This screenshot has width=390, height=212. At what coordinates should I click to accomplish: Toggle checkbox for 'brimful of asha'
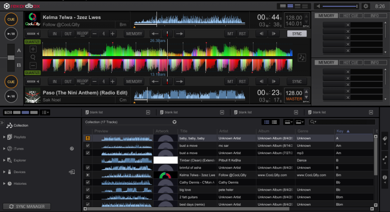click(x=88, y=168)
